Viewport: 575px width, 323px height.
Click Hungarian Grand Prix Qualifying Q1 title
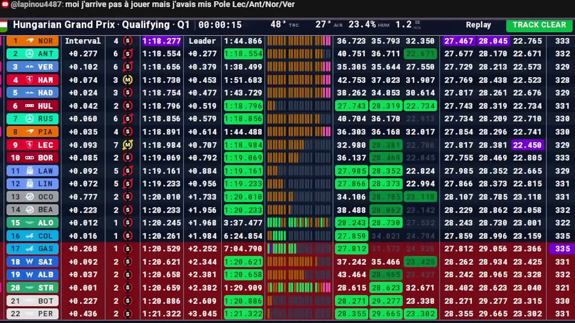(x=101, y=25)
